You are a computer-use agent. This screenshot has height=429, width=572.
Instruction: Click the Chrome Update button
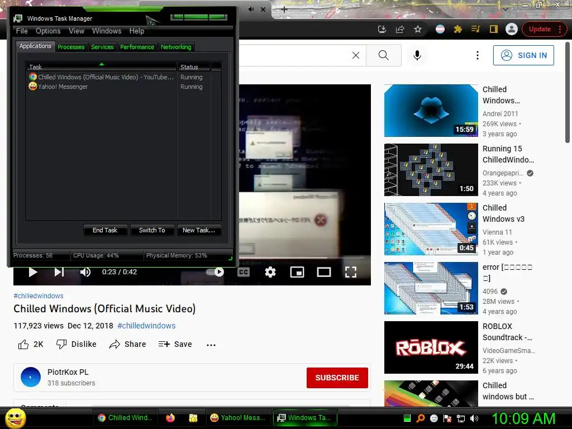[x=544, y=29]
